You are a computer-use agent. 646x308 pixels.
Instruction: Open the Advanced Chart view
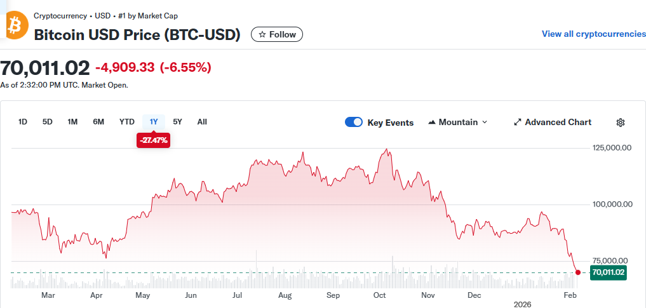tap(558, 122)
